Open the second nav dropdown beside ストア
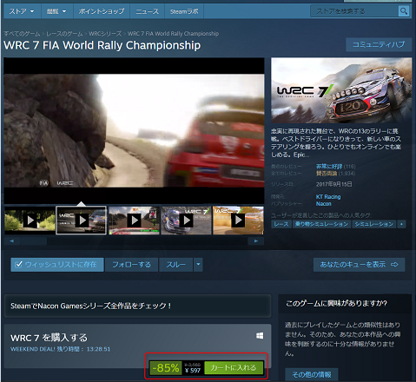 tap(56, 11)
